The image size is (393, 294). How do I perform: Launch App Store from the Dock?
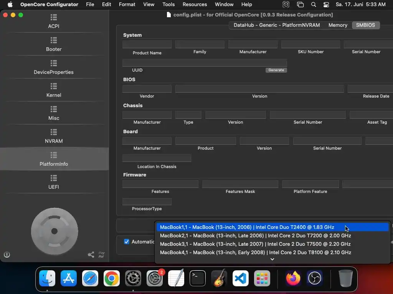[69, 278]
